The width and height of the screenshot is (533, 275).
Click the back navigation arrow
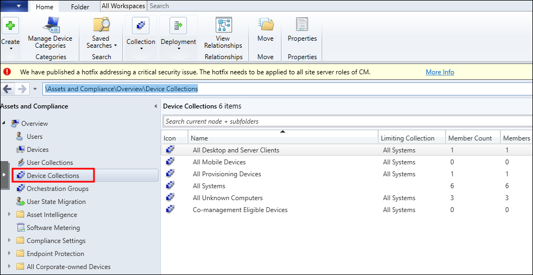point(8,89)
